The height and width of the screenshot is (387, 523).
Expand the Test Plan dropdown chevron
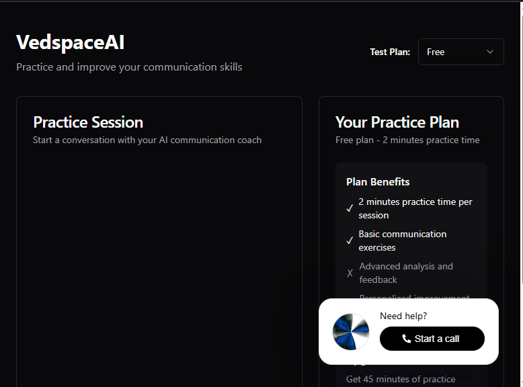489,52
